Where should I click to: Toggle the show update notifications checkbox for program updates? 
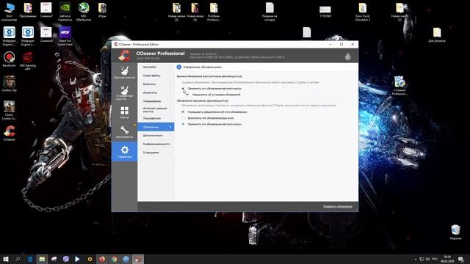pos(183,112)
